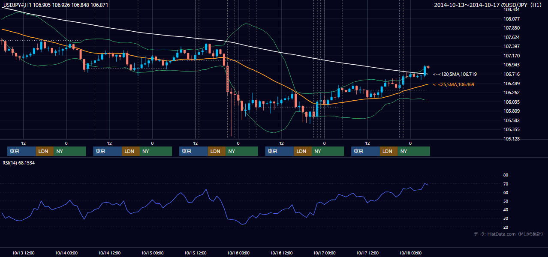Select the 10/14 12:00 time label

pos(109,253)
